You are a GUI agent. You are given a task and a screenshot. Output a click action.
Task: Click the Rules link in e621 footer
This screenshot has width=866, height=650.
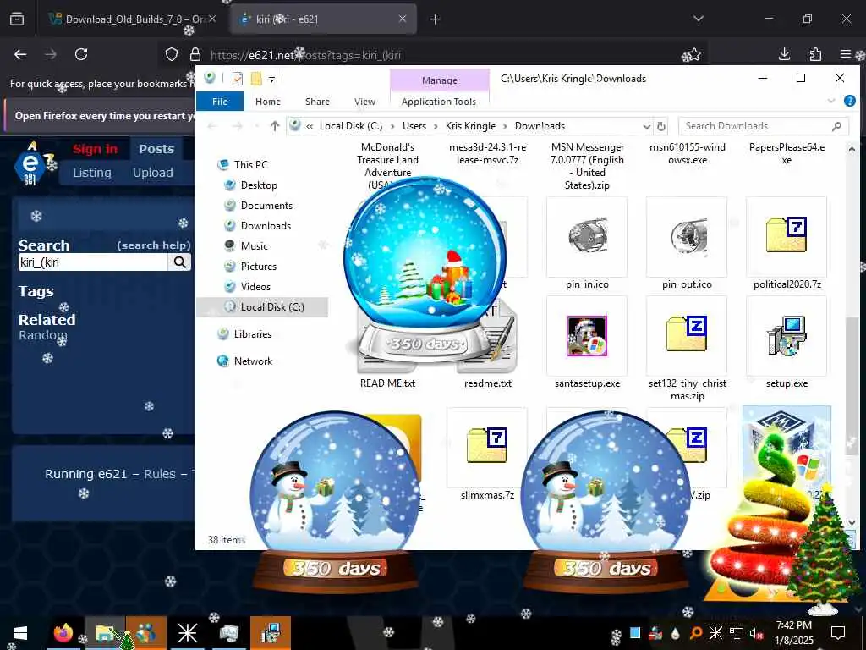160,474
